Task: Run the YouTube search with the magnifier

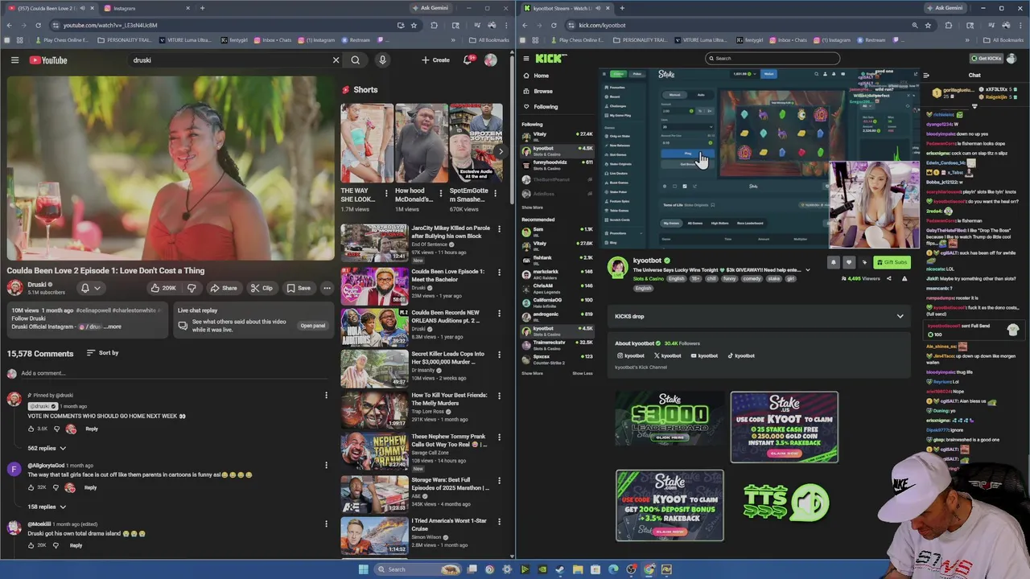Action: coord(355,60)
